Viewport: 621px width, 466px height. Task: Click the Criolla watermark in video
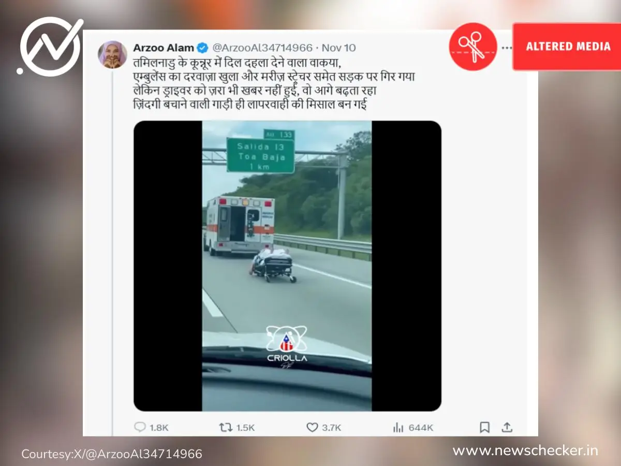tap(287, 346)
